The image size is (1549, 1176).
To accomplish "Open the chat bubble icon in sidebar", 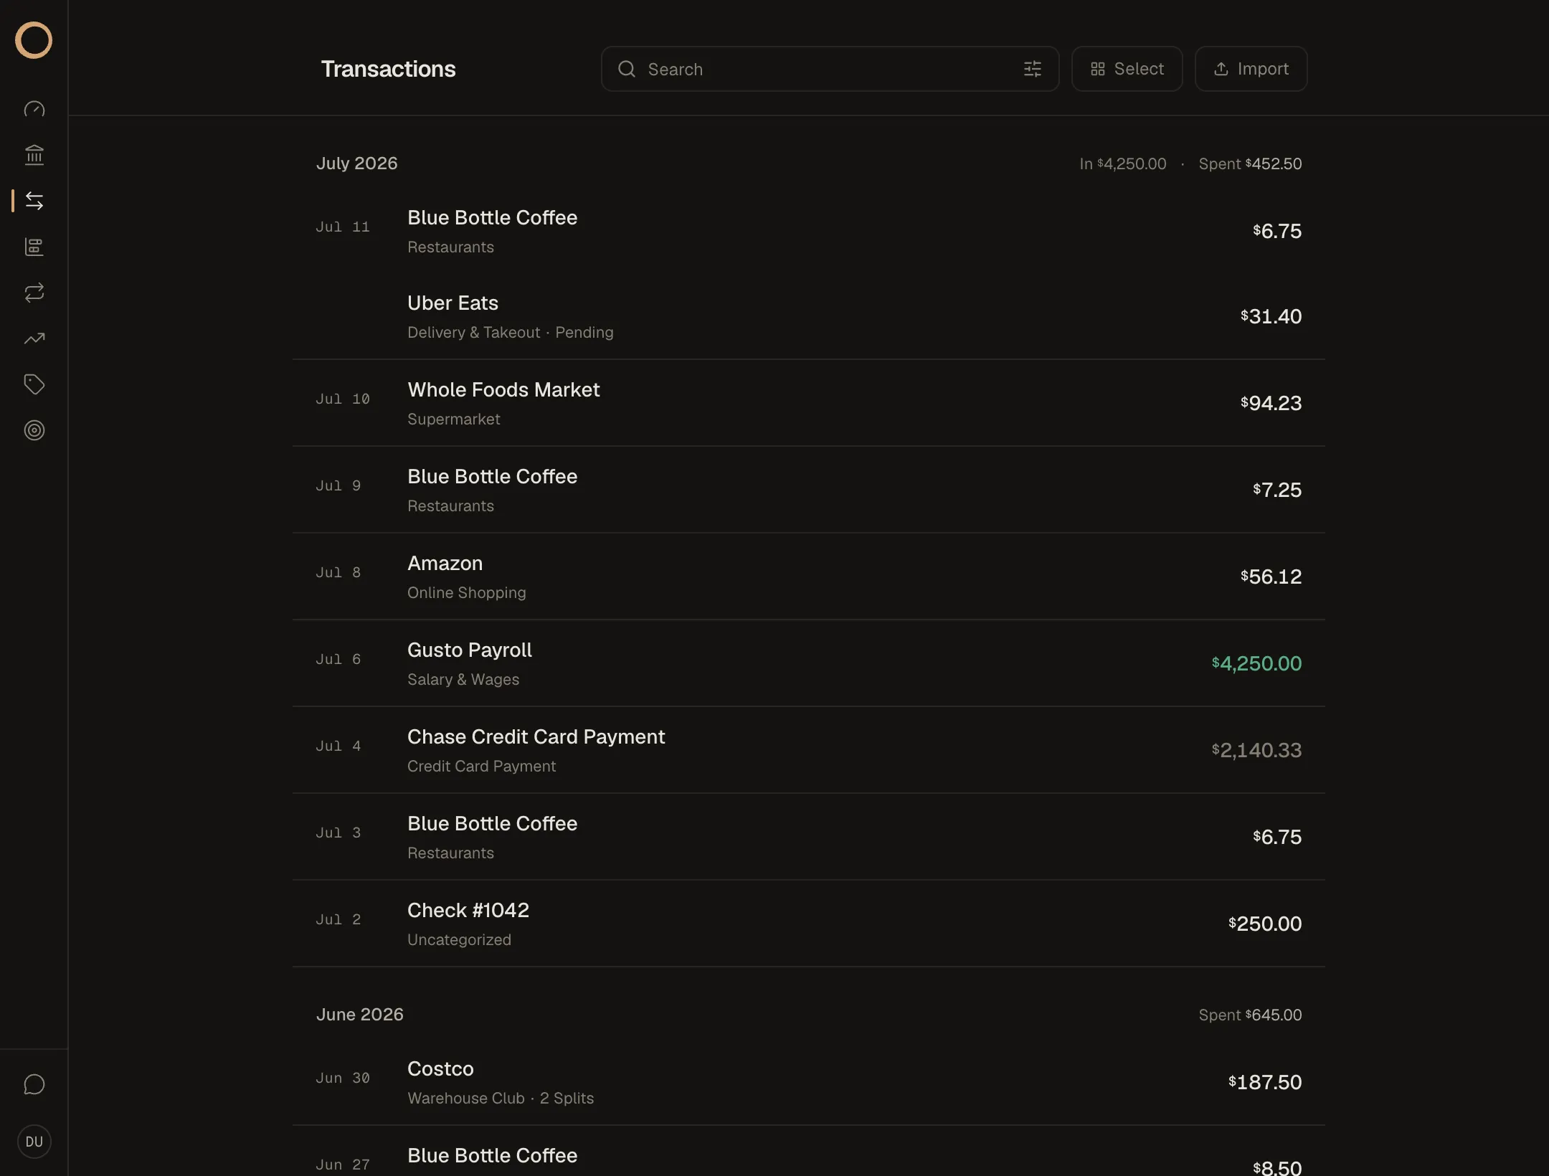I will (x=34, y=1084).
